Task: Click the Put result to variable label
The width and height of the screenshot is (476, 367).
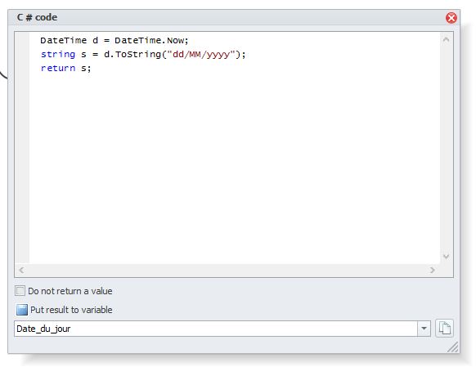Action: tap(71, 310)
